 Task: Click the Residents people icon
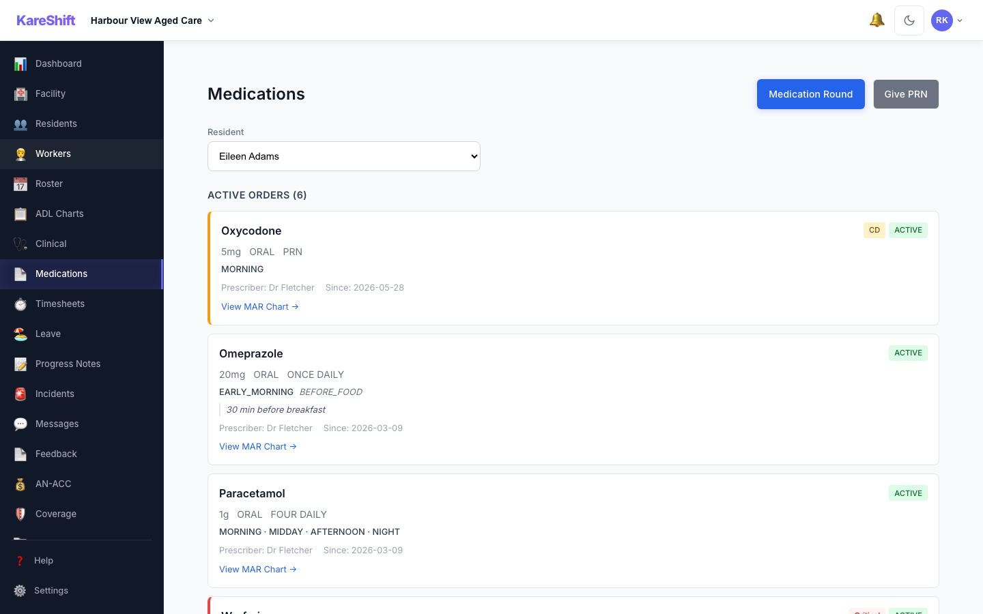[x=20, y=123]
